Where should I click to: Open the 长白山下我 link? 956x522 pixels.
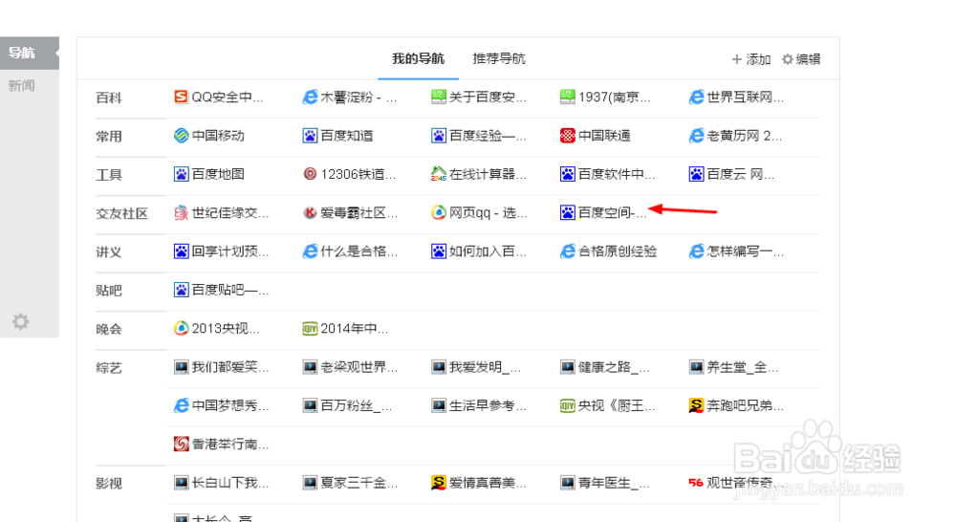(229, 483)
